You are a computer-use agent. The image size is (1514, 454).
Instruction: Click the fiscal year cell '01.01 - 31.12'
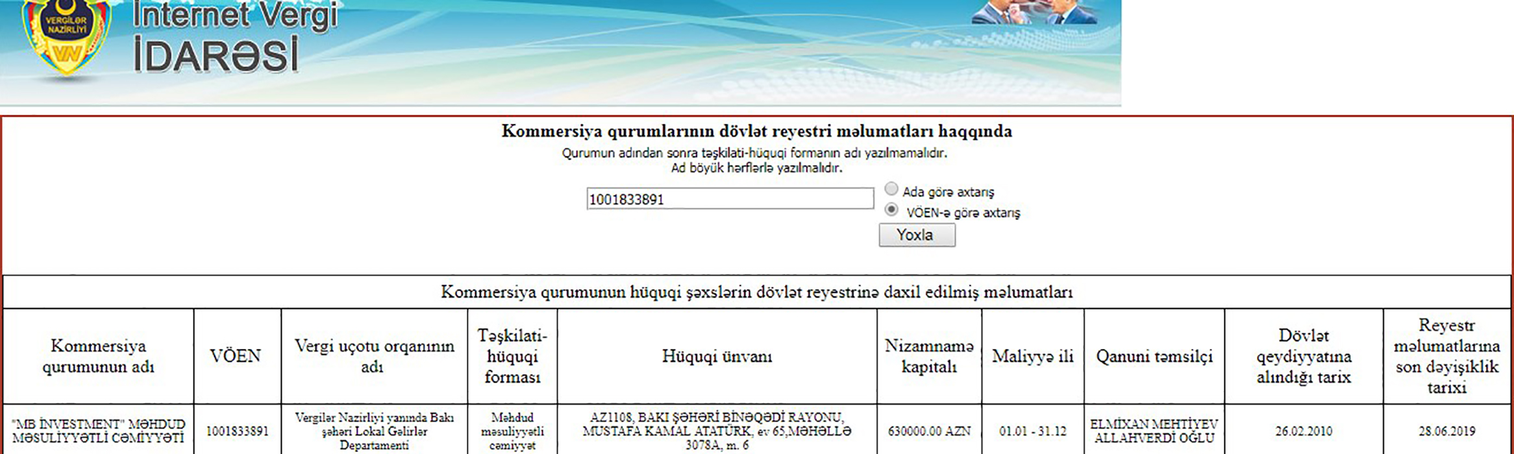(1032, 431)
